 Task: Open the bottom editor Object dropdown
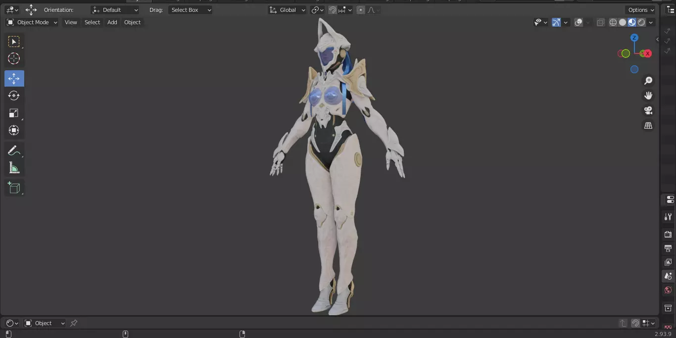[45, 323]
